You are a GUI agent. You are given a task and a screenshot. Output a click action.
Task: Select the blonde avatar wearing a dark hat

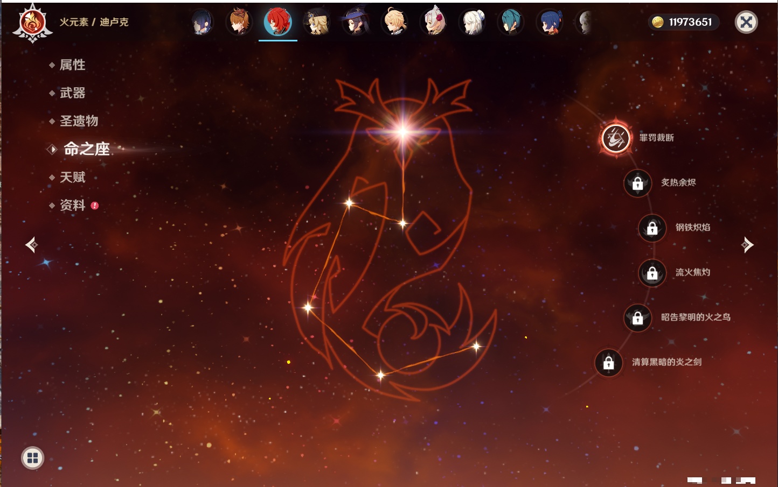pyautogui.click(x=317, y=22)
